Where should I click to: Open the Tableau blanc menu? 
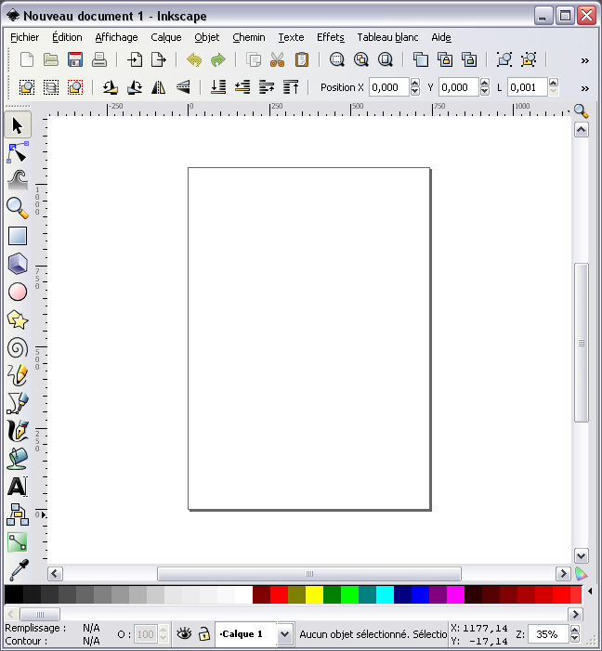387,37
